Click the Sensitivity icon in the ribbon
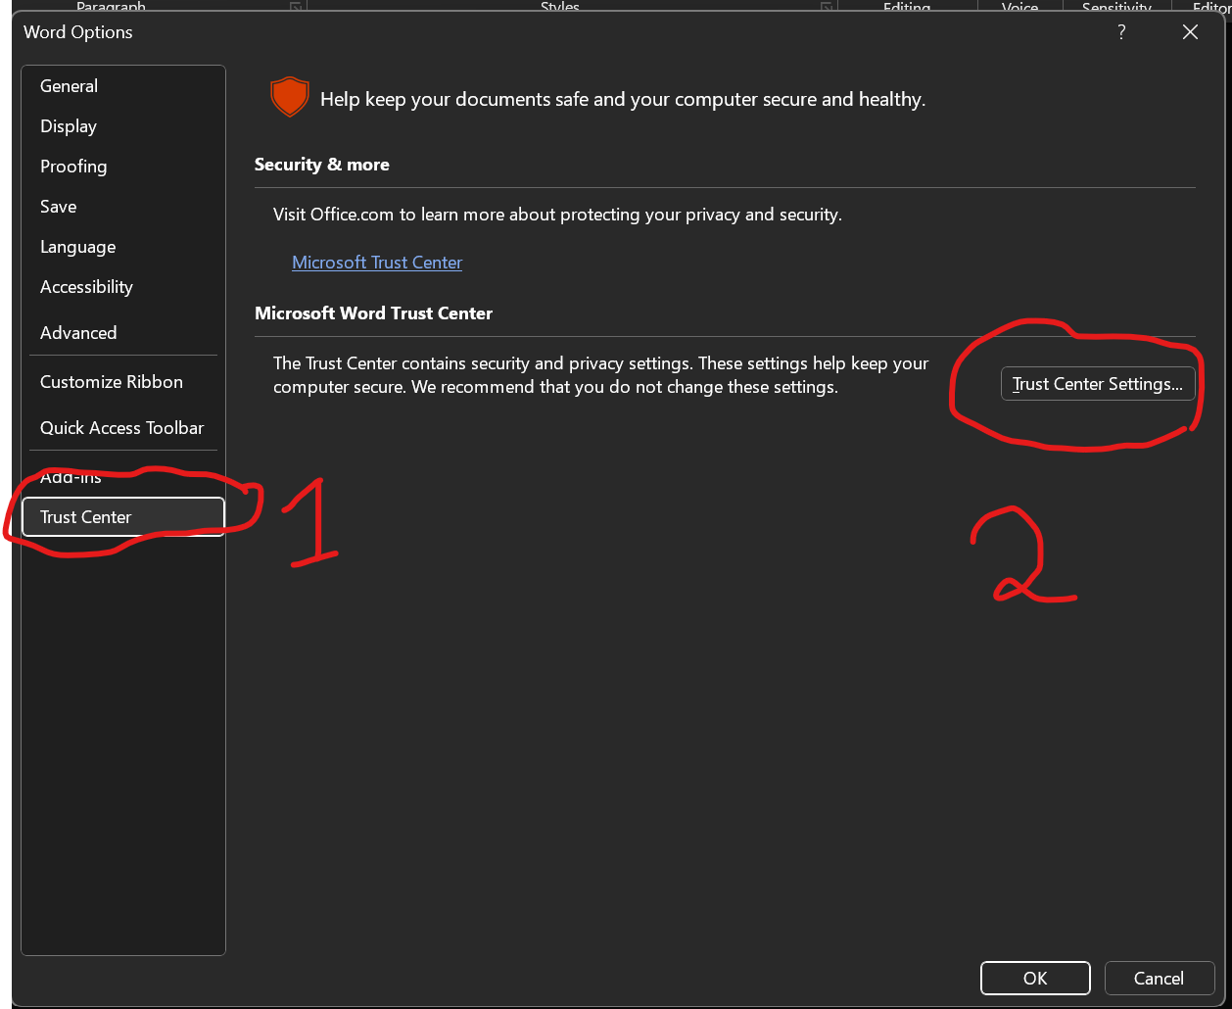The height and width of the screenshot is (1009, 1232). (x=1115, y=7)
